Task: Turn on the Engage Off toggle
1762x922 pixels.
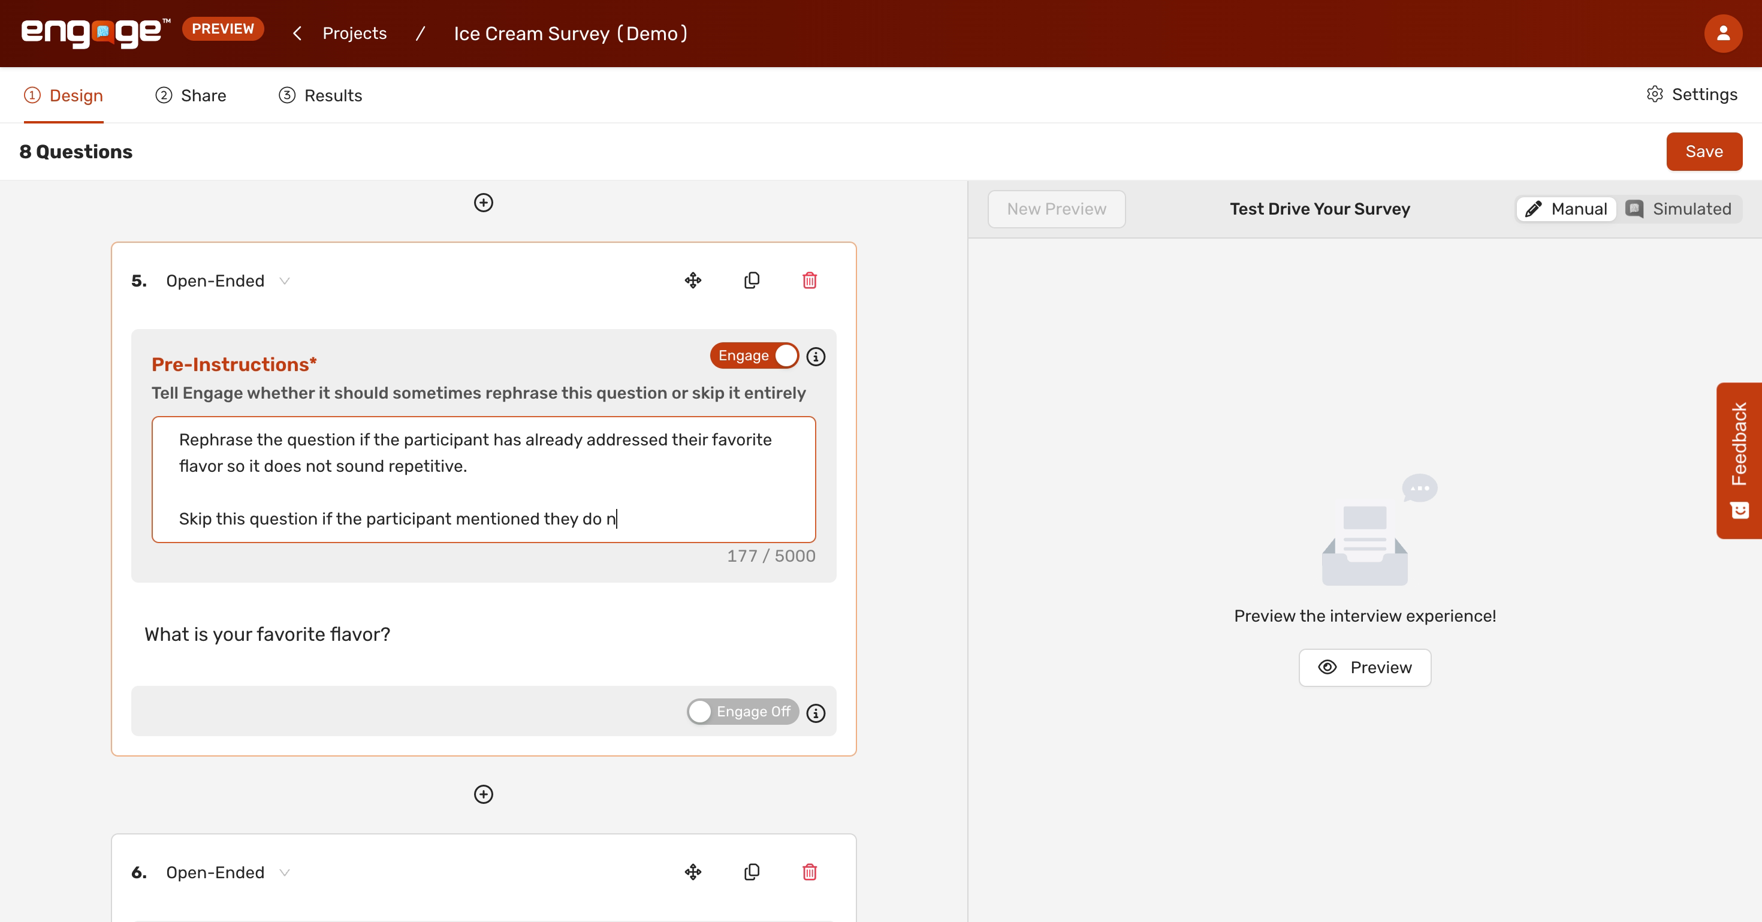Action: click(x=743, y=712)
